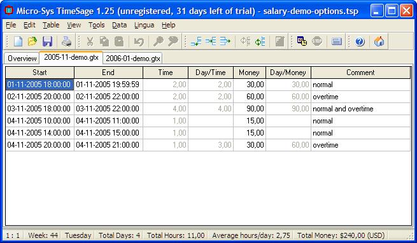The width and height of the screenshot is (417, 243).
Task: Click 'Week: 44' in status bar
Action: (x=43, y=235)
